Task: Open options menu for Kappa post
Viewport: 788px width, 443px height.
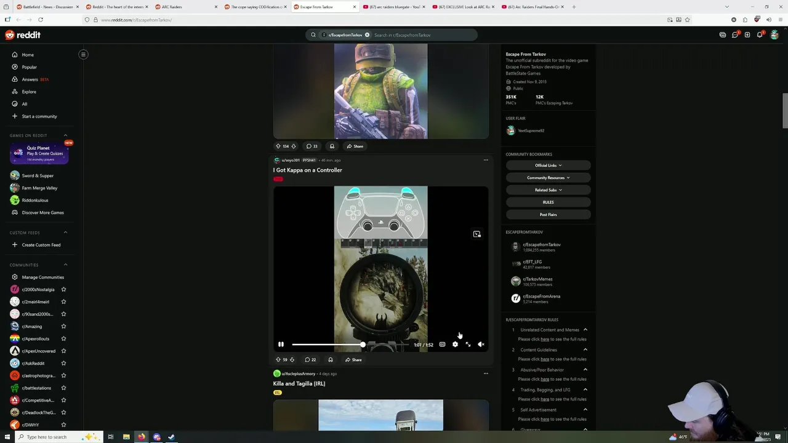Action: point(486,160)
